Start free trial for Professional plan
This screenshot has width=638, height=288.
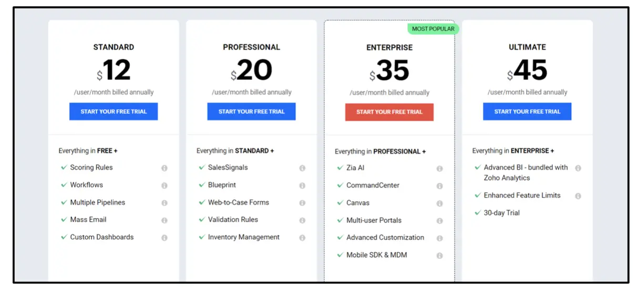tap(251, 111)
